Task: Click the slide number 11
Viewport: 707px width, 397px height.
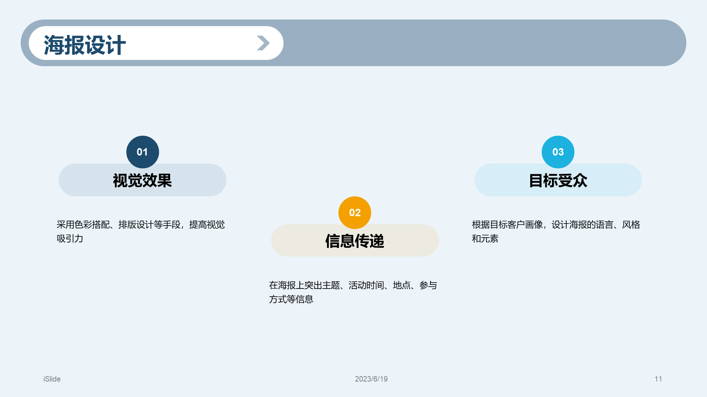Action: [658, 379]
